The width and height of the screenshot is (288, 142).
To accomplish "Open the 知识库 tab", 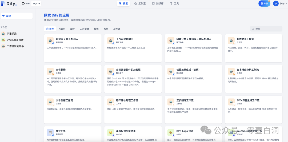I will point(158,3).
